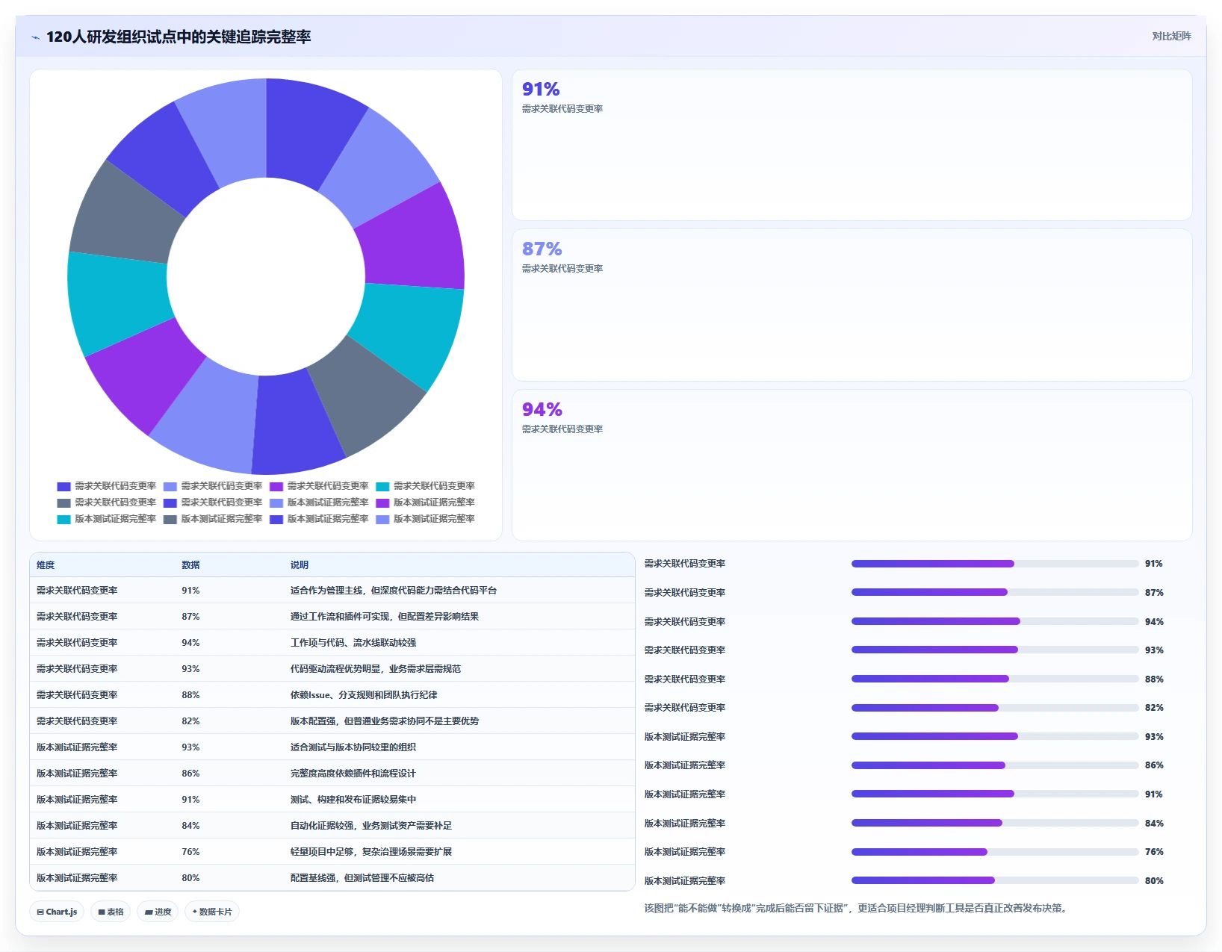Click the 需求关联代码变更率 93% progress bar
This screenshot has width=1222, height=952.
click(995, 650)
